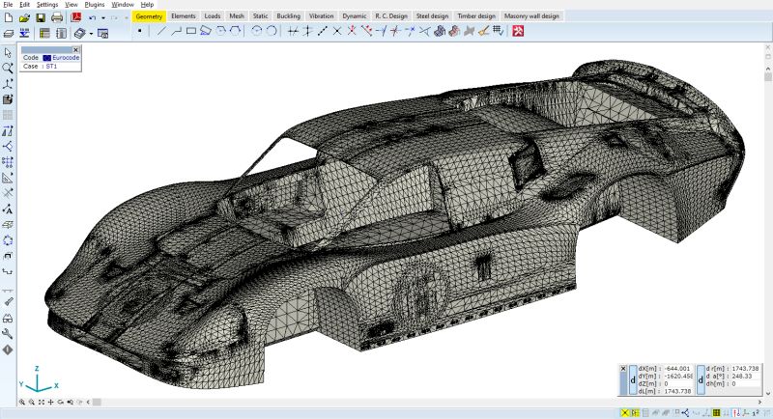
Task: Switch to the Static tab
Action: [x=260, y=16]
